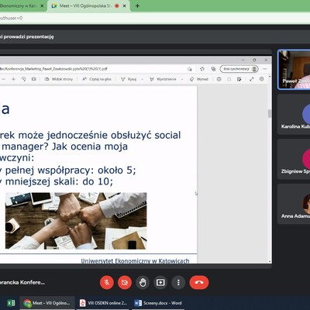This screenshot has width=310, height=310.
Task: Select Zbigniew participant tile
Action: coord(294,159)
